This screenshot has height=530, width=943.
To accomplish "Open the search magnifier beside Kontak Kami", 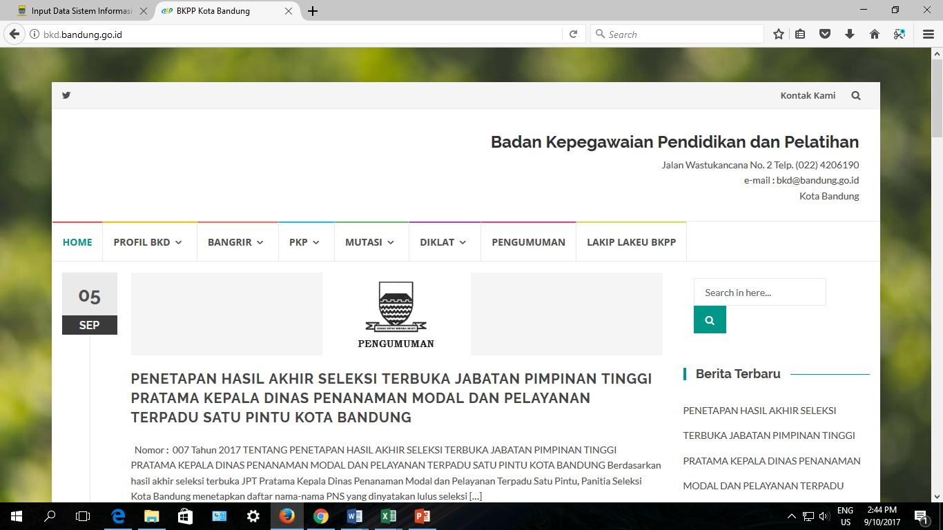I will pos(856,96).
